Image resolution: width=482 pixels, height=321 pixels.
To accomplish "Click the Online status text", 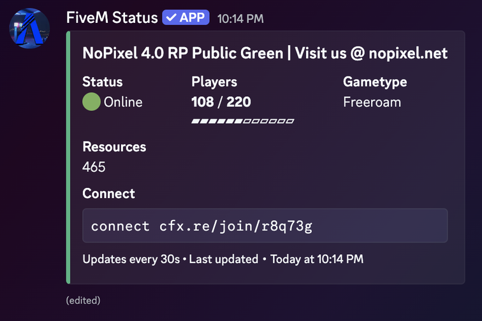I will pos(123,102).
